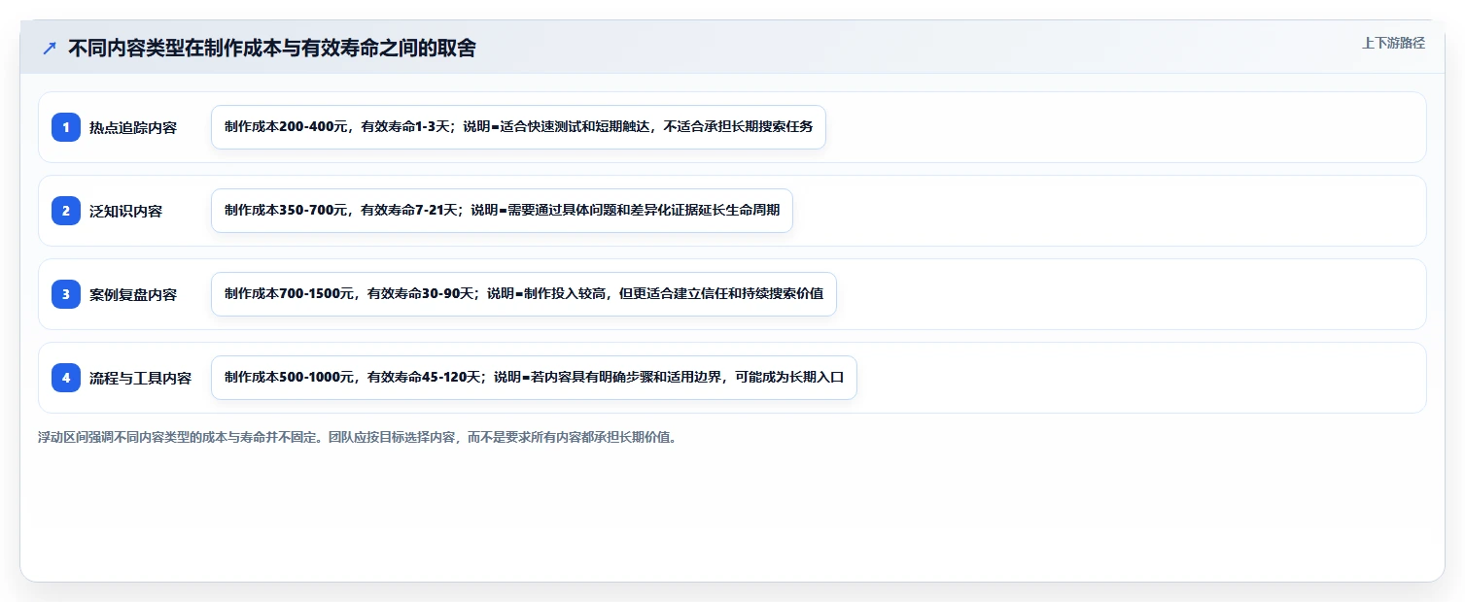Viewport: 1465px width, 602px height.
Task: Select the number 3 step badge
Action: point(66,294)
